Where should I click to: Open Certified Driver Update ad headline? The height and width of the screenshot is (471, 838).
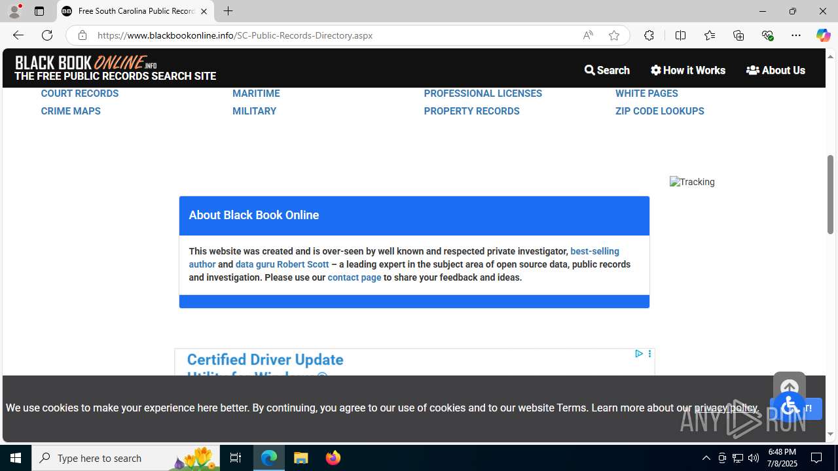(265, 360)
